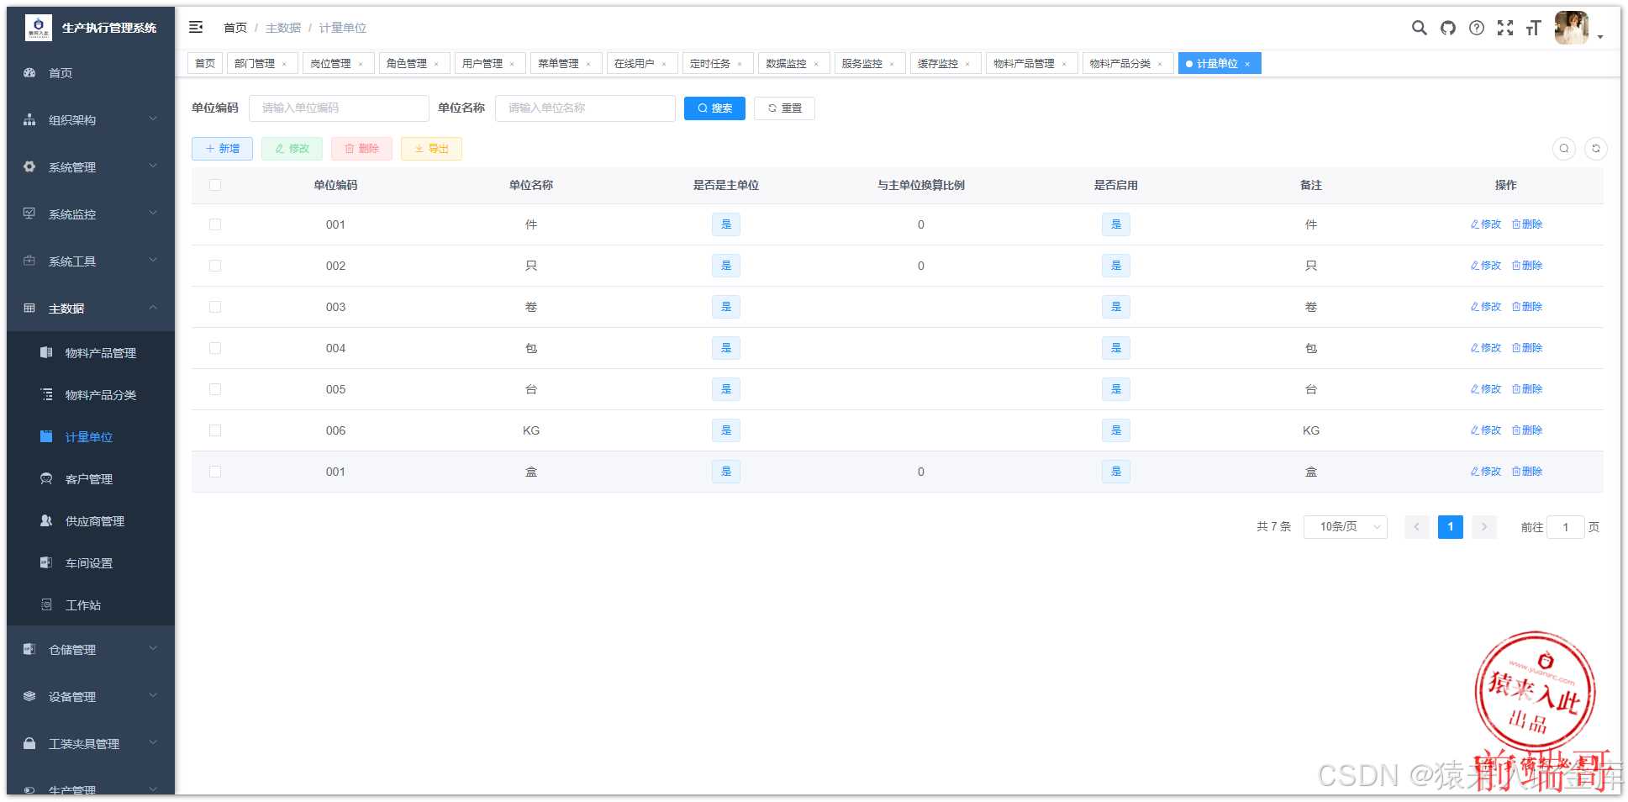Click page number 1 in pagination
Screen dimensions: 1628x802
(x=1450, y=527)
